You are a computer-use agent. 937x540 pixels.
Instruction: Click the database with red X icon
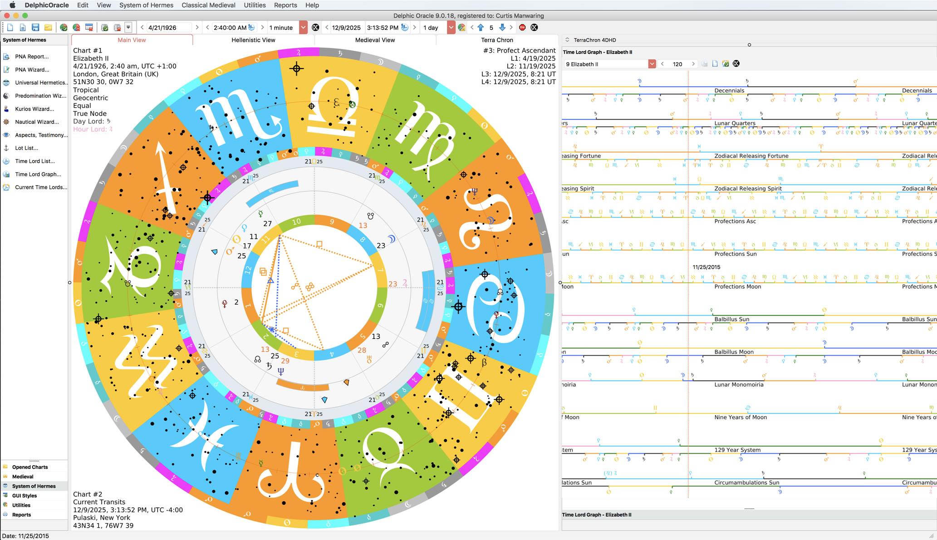click(117, 28)
